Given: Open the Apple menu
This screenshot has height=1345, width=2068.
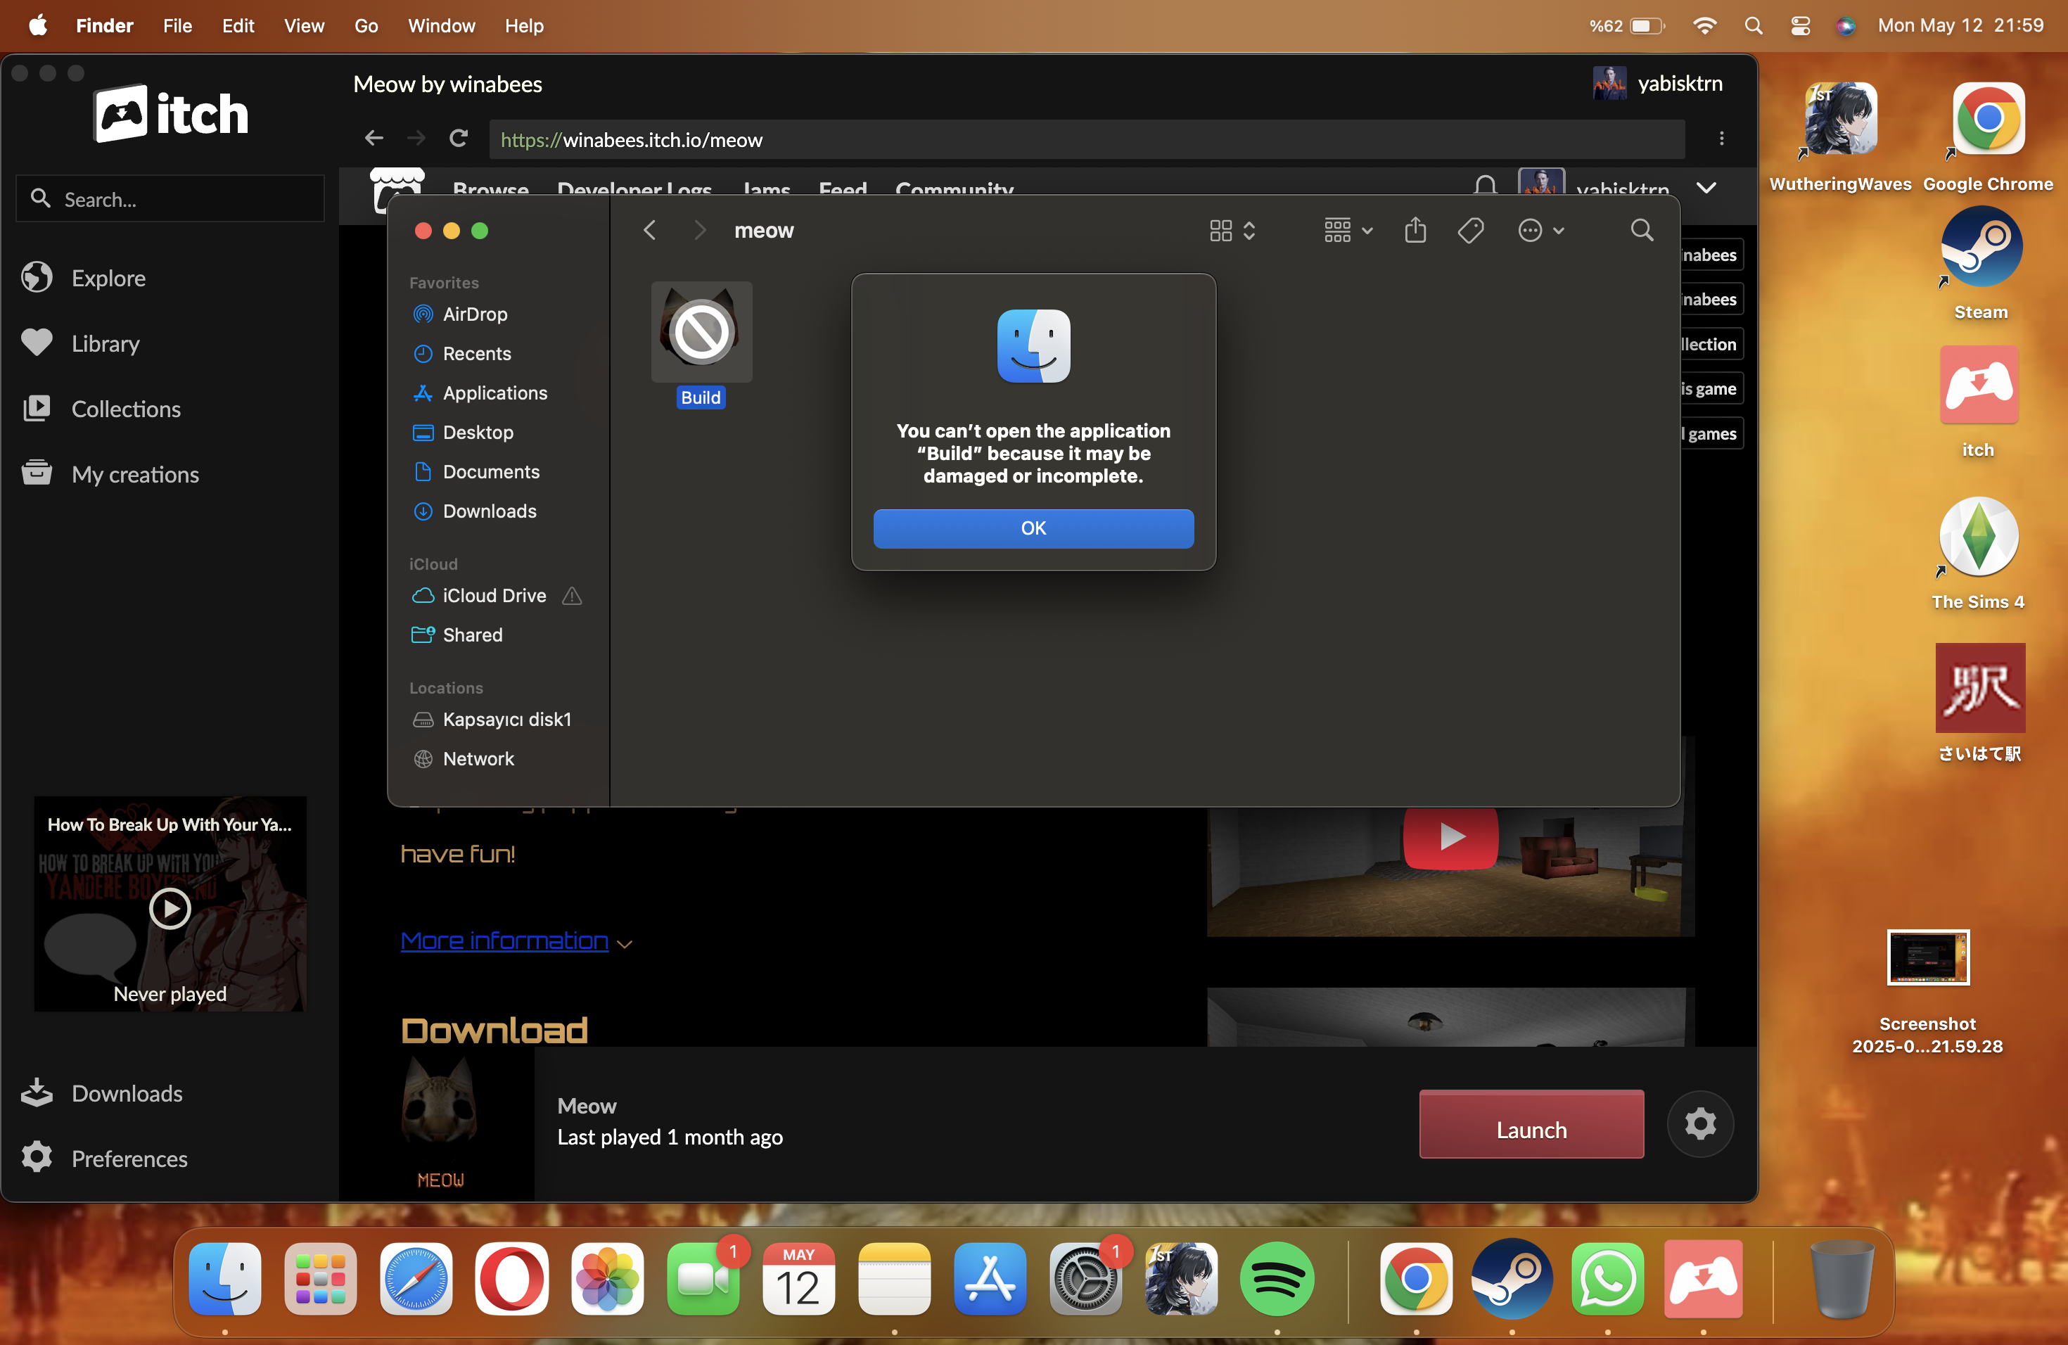Looking at the screenshot, I should [x=37, y=25].
